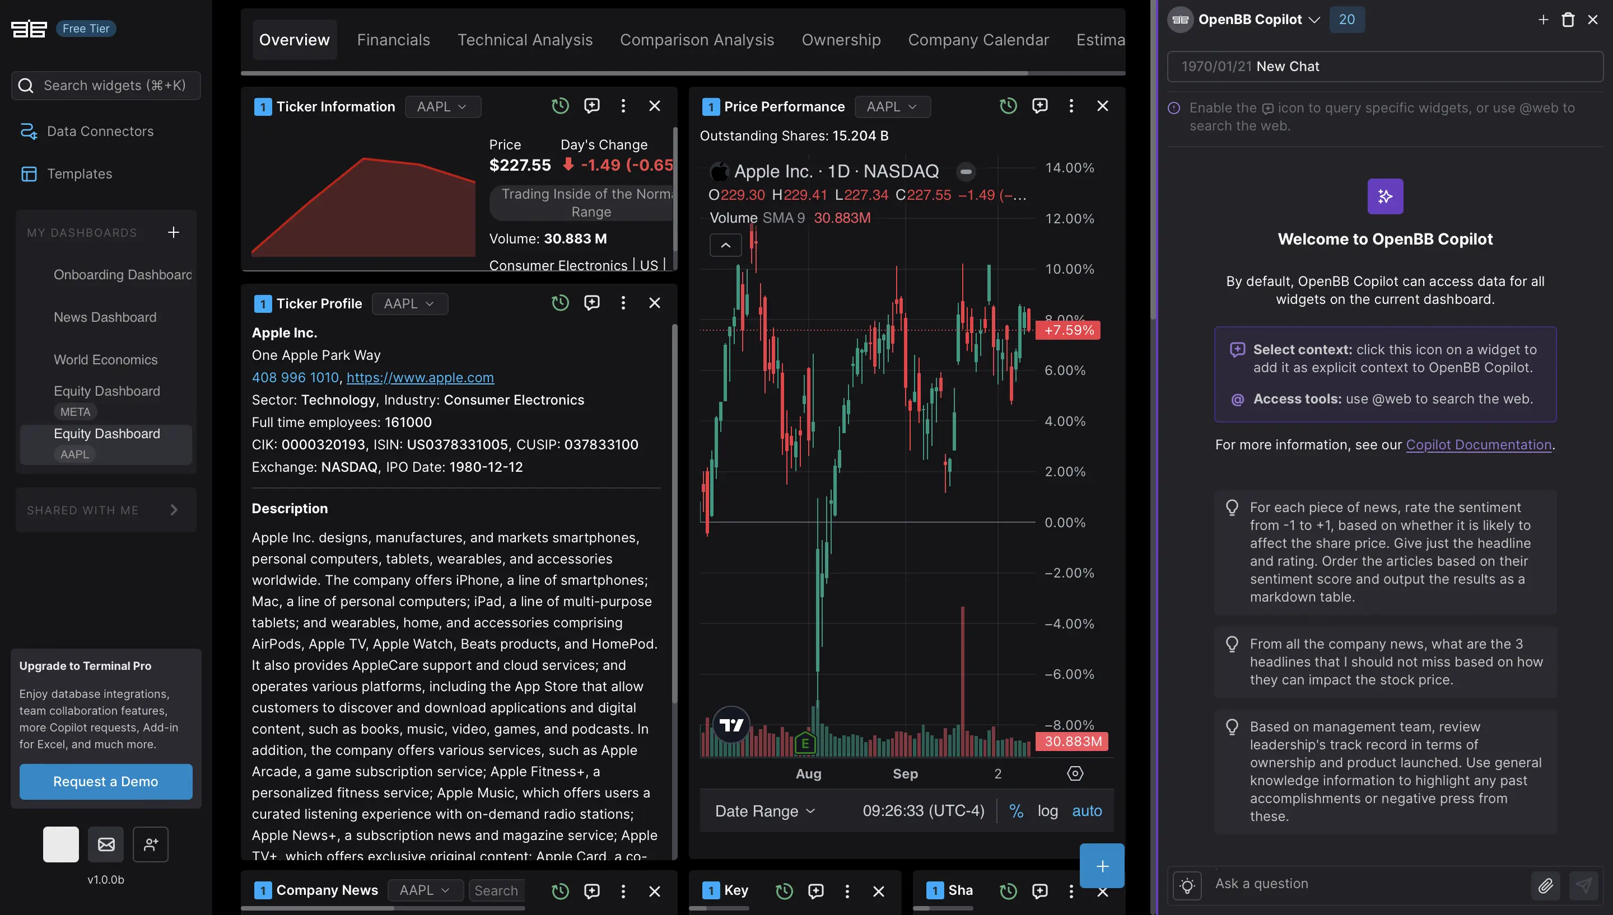1613x915 pixels.
Task: Hide the Apple Inc. series on chart
Action: pyautogui.click(x=966, y=171)
